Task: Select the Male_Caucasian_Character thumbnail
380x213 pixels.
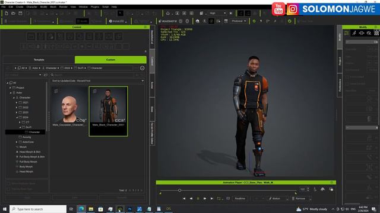Action: tap(69, 108)
